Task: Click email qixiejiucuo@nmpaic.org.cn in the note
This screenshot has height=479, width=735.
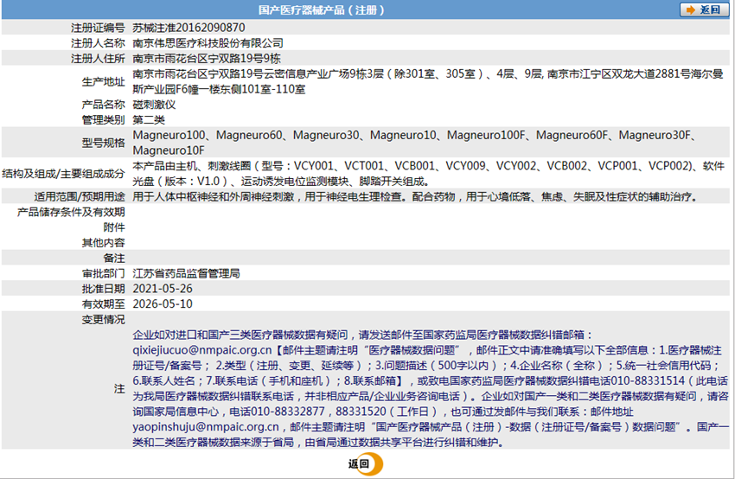Action: [202, 350]
